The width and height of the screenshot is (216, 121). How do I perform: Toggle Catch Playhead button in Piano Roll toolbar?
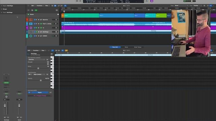63,50
